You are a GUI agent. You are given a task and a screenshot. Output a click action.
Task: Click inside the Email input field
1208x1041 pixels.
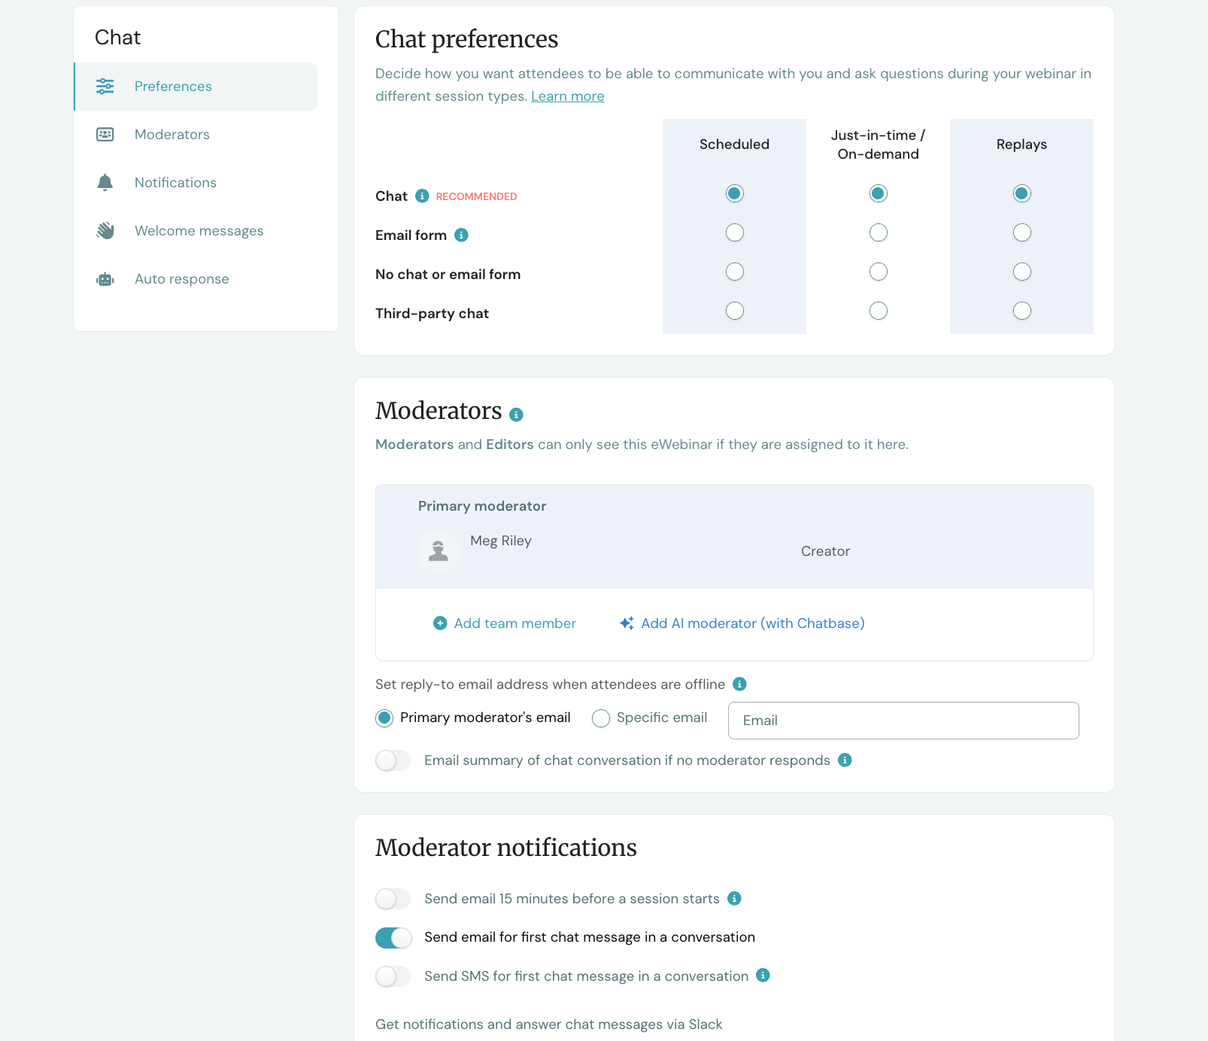(x=902, y=720)
